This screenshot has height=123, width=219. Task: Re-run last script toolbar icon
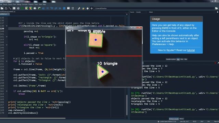pyautogui.click(x=39, y=8)
